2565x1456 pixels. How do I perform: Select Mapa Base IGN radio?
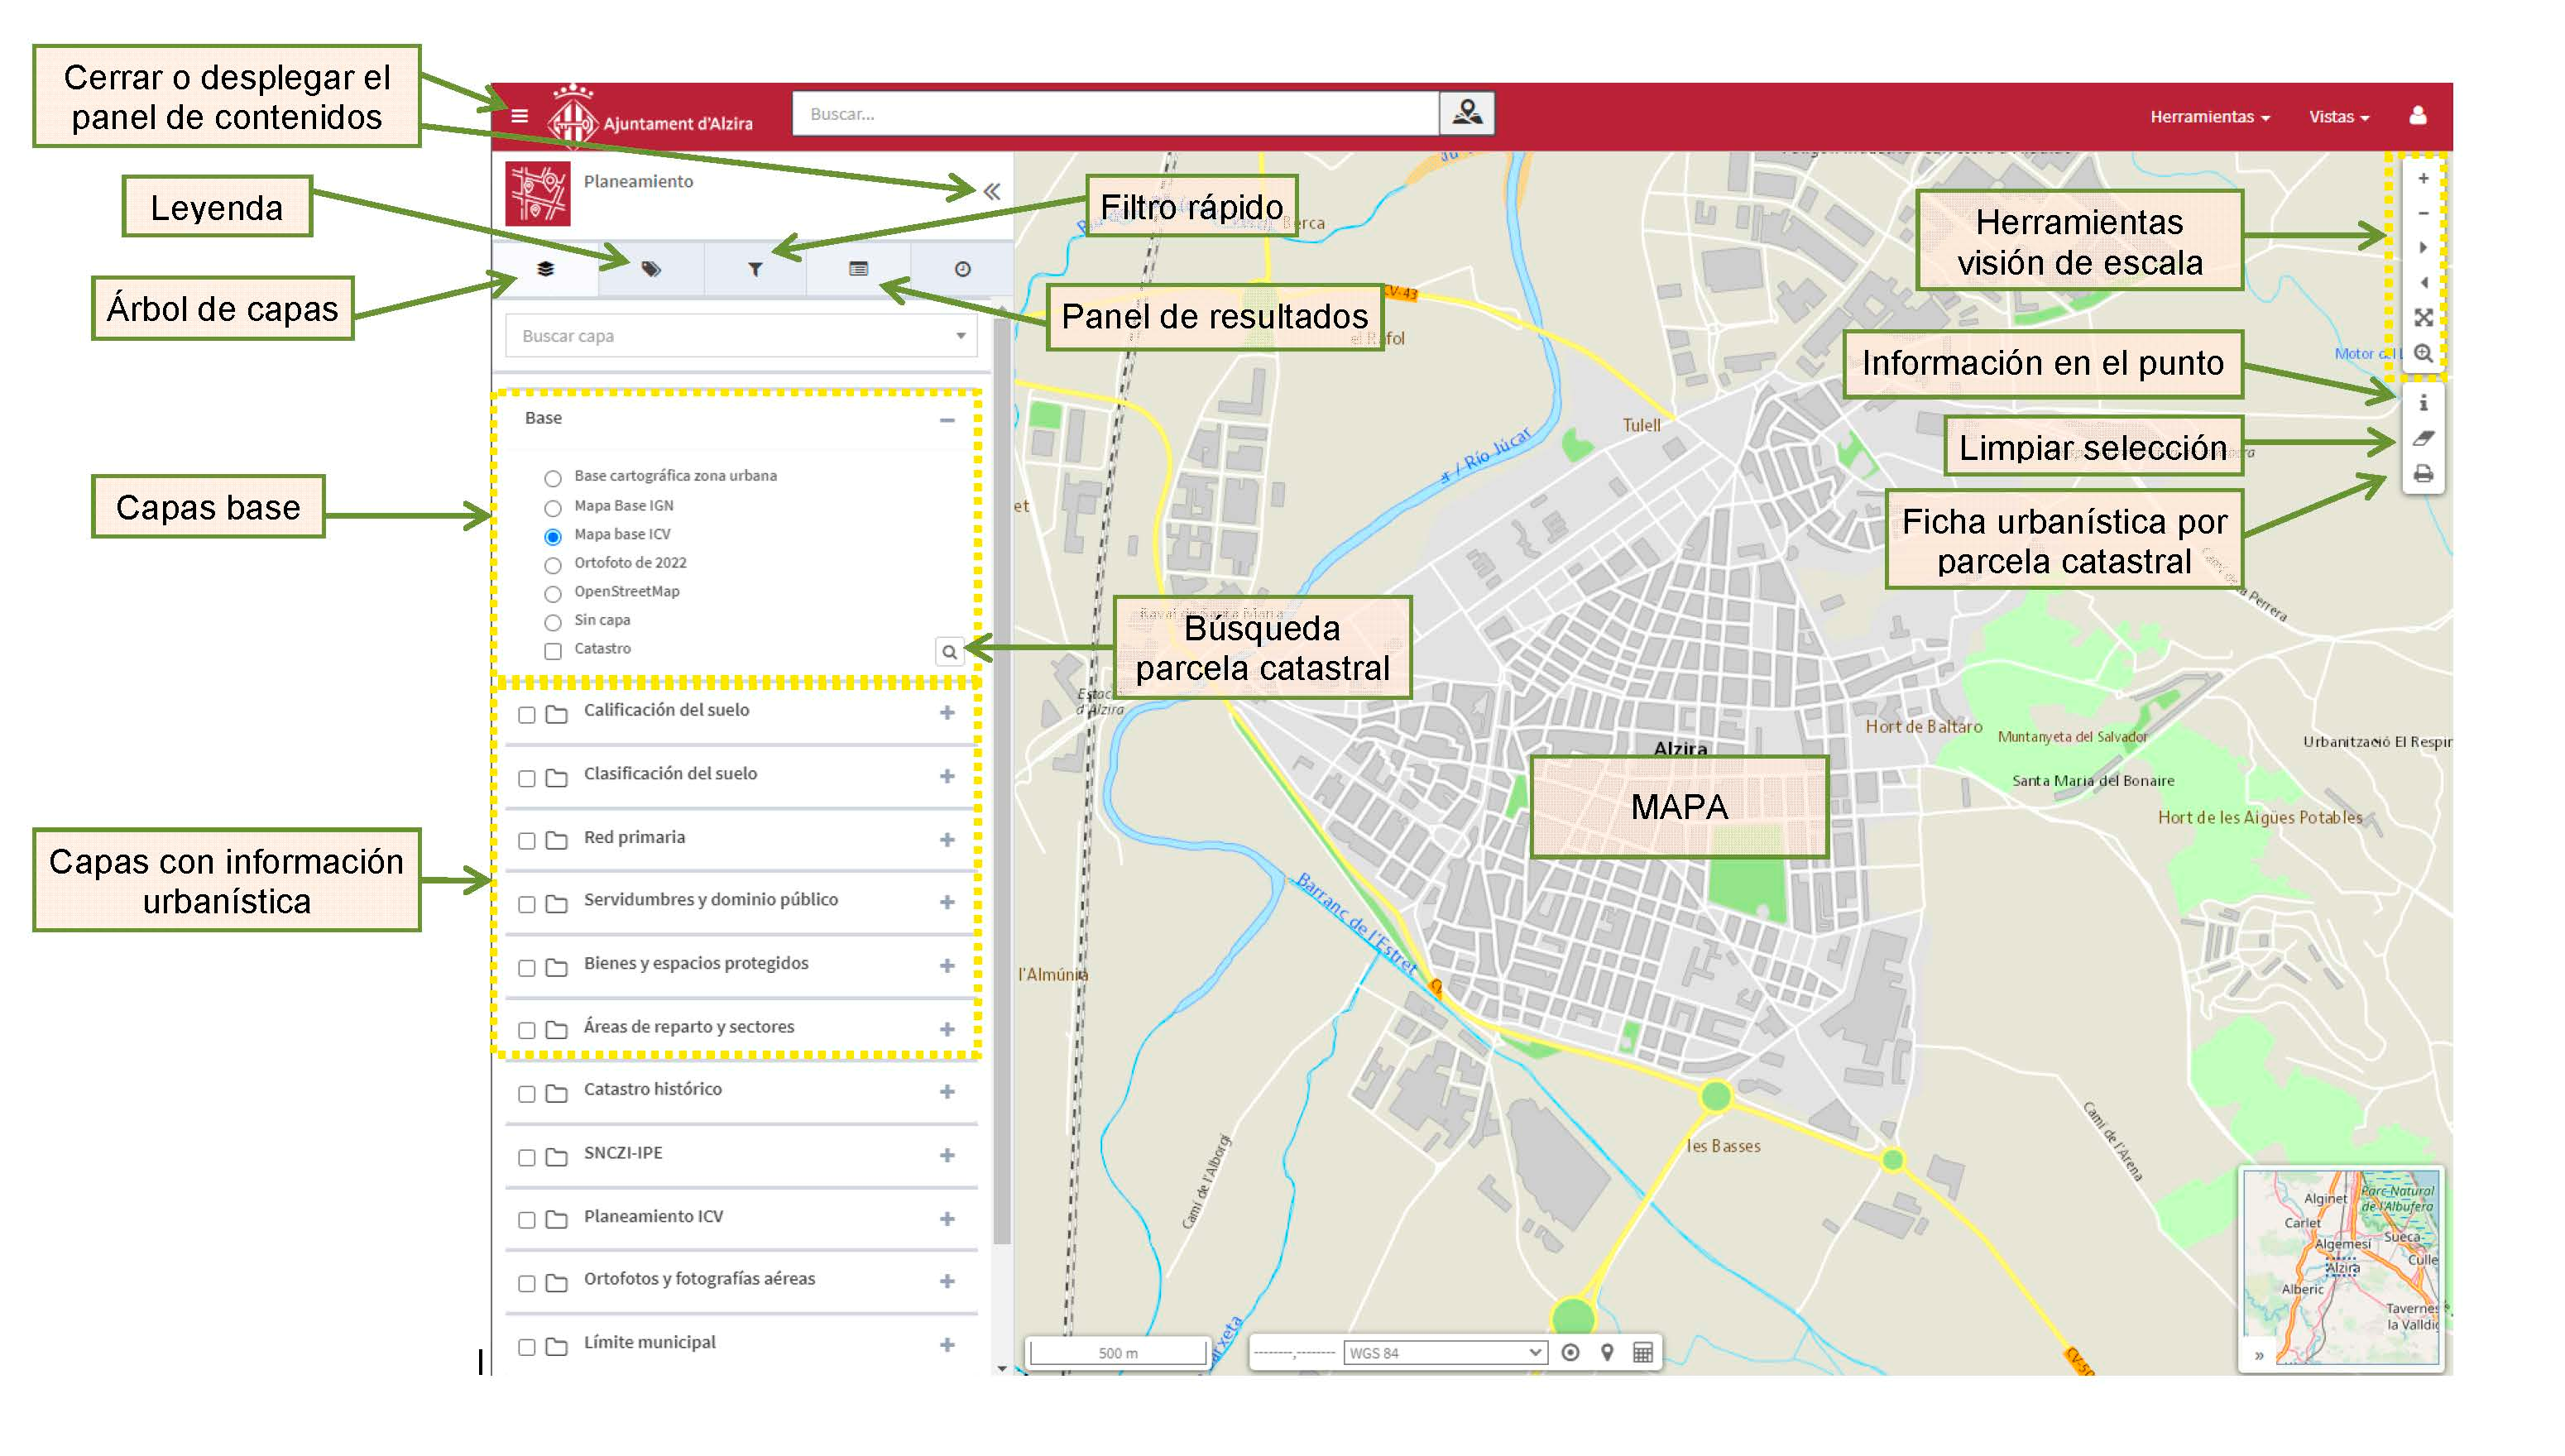pyautogui.click(x=552, y=508)
